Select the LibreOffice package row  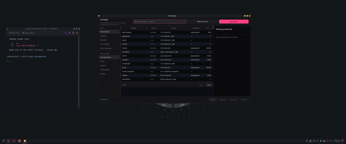(167, 79)
